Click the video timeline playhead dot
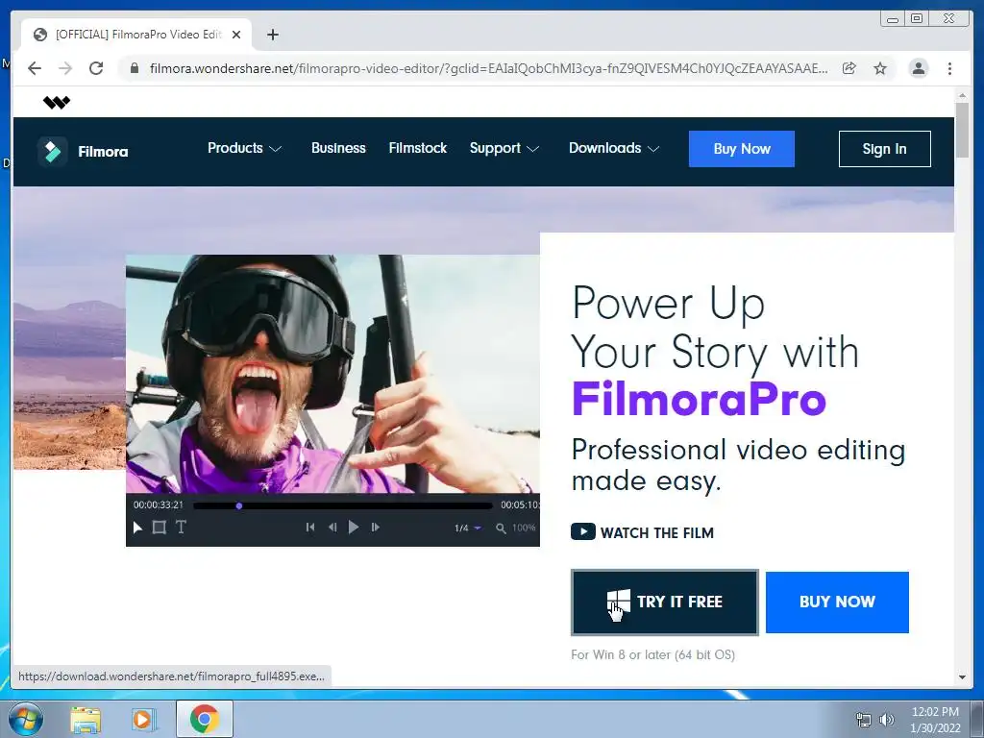Screen dimensions: 984x738 (239, 505)
